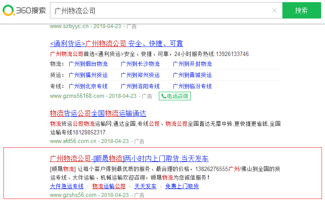325x202 pixels.
Task: Click the 360搜索 logo
Action: point(24,10)
